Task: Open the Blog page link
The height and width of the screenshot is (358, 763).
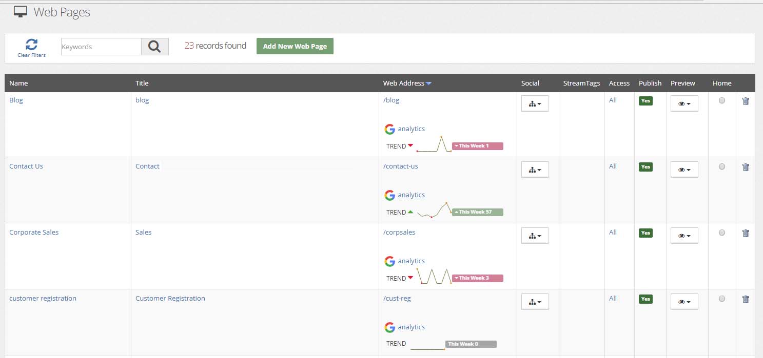Action: 16,100
